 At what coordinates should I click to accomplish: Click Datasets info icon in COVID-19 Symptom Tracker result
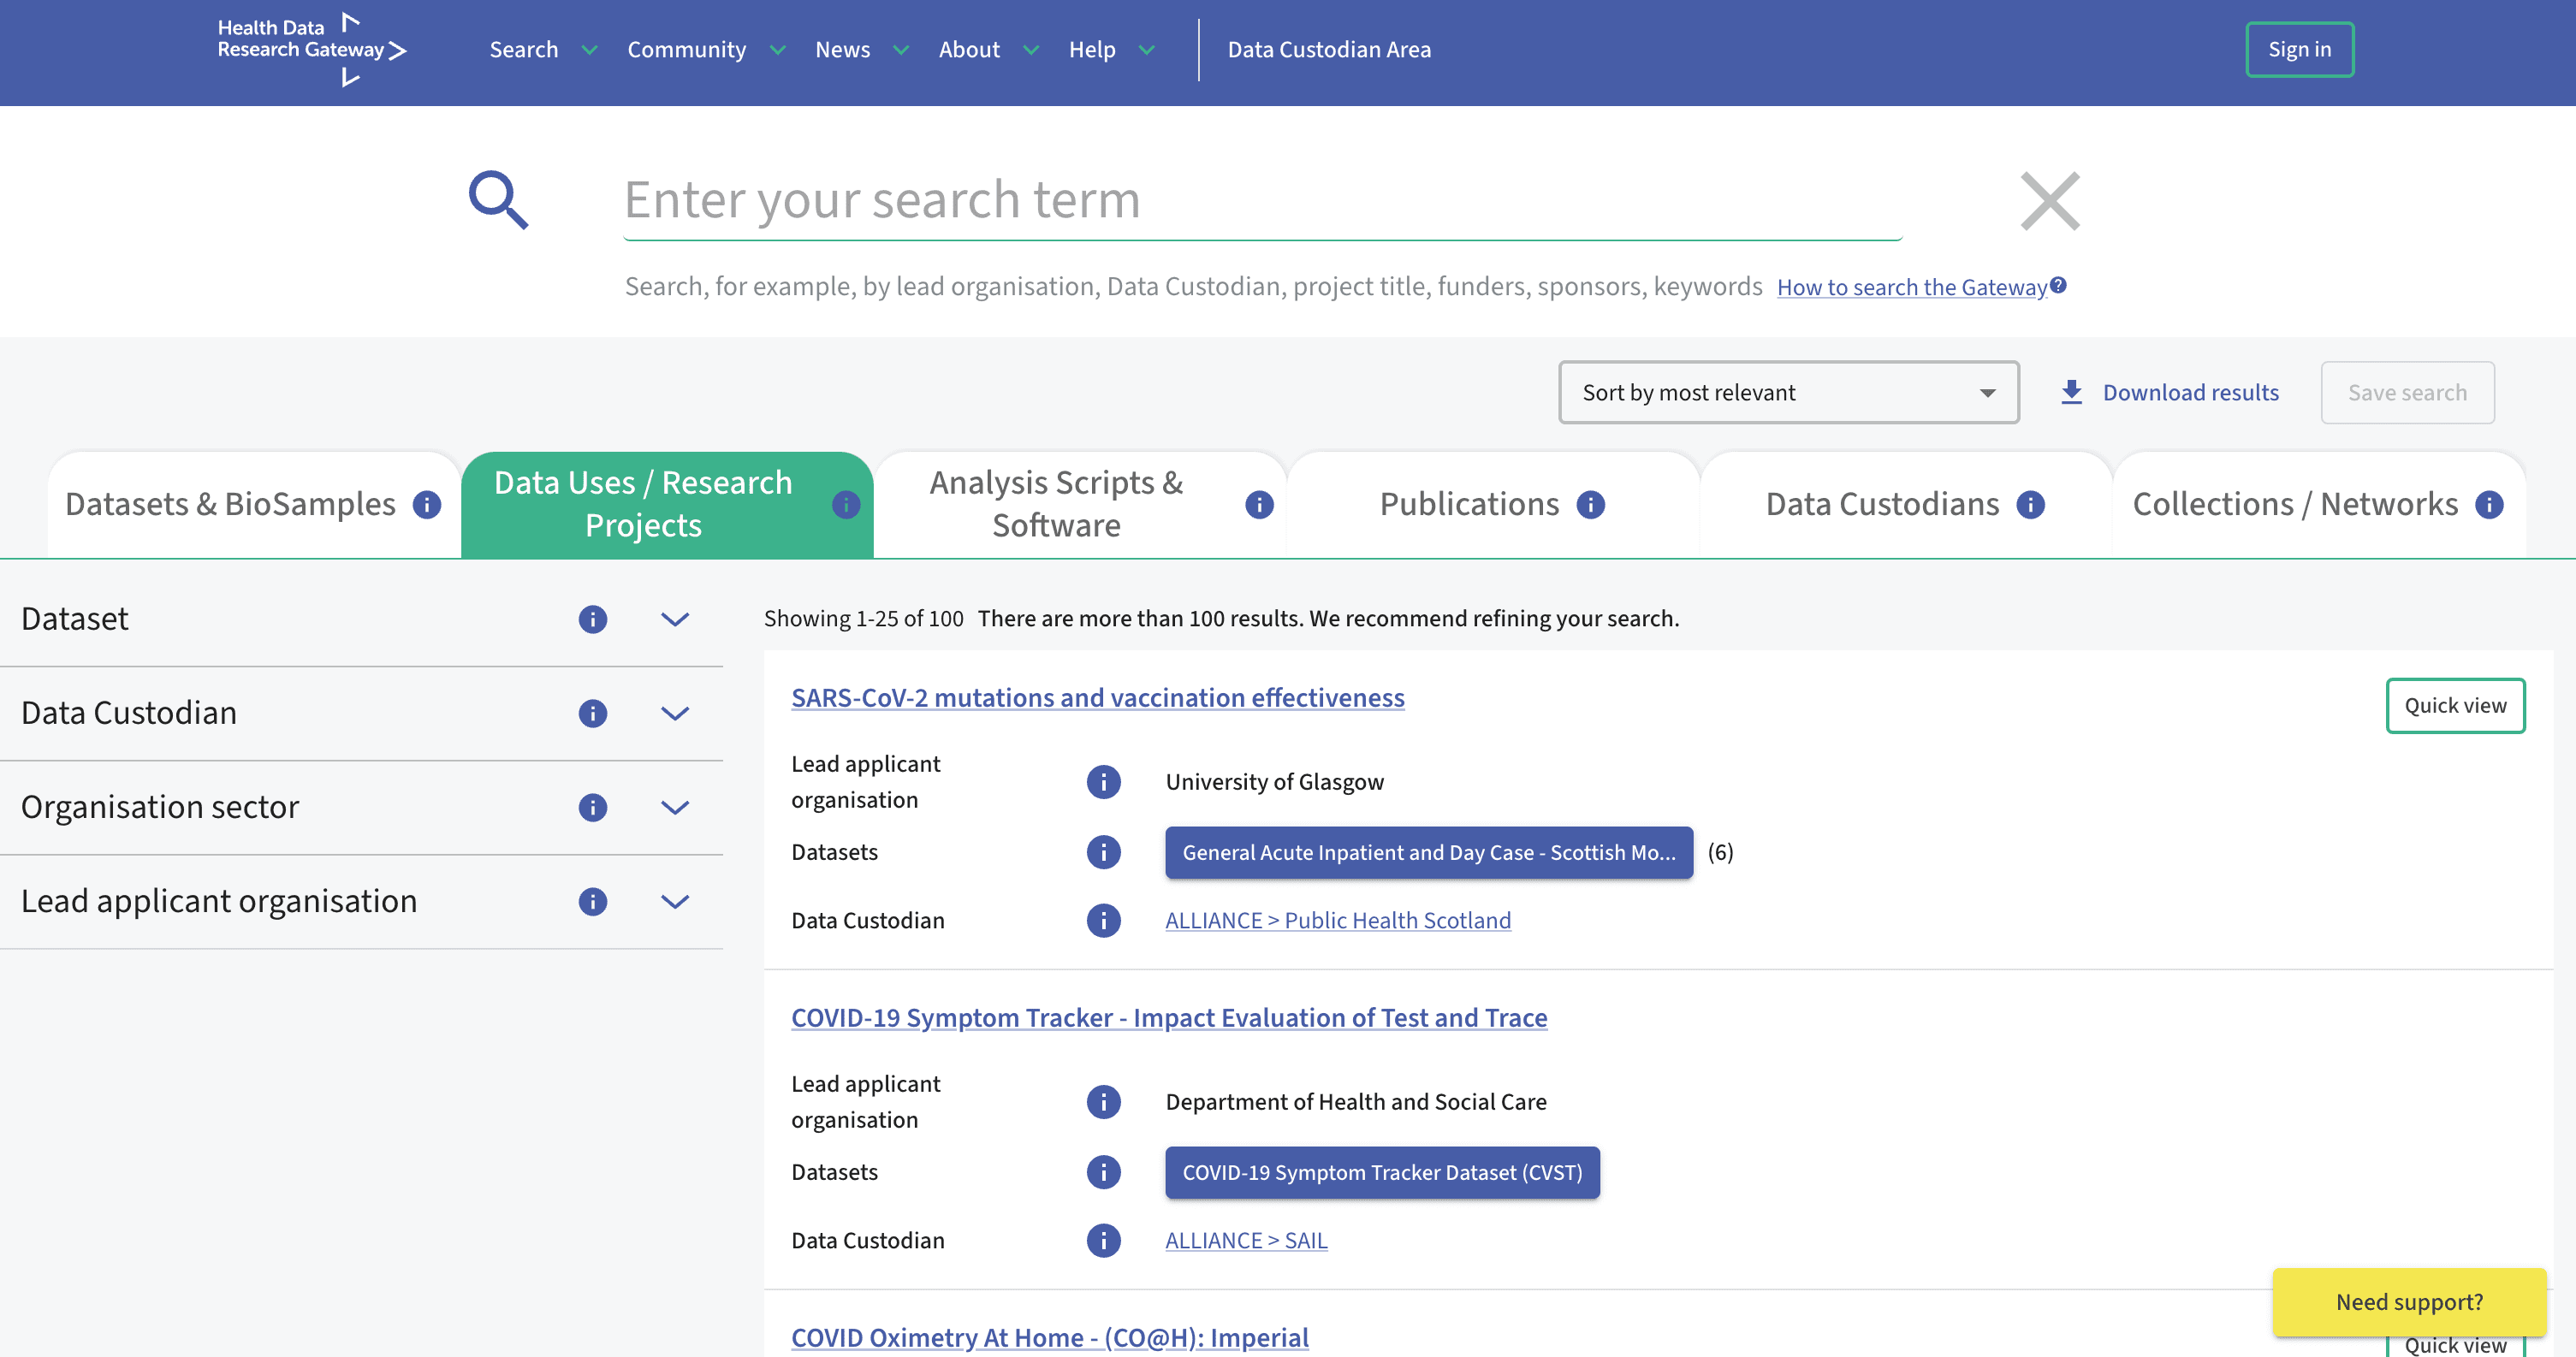coord(1104,1172)
